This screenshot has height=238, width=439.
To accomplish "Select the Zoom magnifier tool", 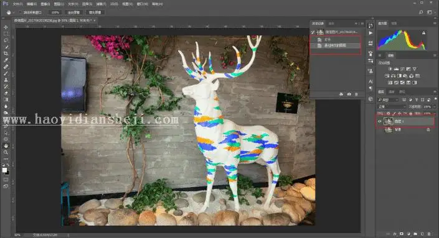I will click(x=6, y=152).
